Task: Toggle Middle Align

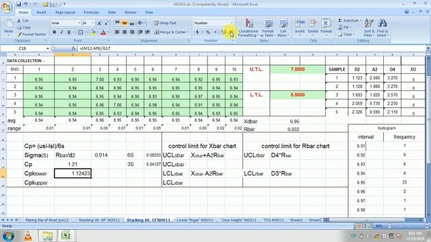Action: (x=125, y=23)
